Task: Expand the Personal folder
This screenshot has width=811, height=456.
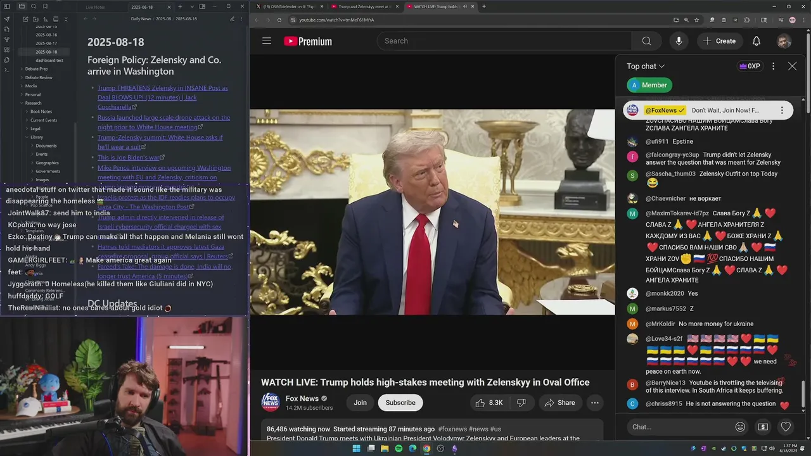Action: pyautogui.click(x=33, y=94)
